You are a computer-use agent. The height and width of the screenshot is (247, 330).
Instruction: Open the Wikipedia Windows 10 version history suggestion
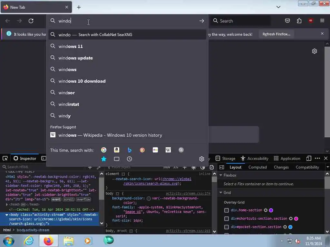point(127,135)
